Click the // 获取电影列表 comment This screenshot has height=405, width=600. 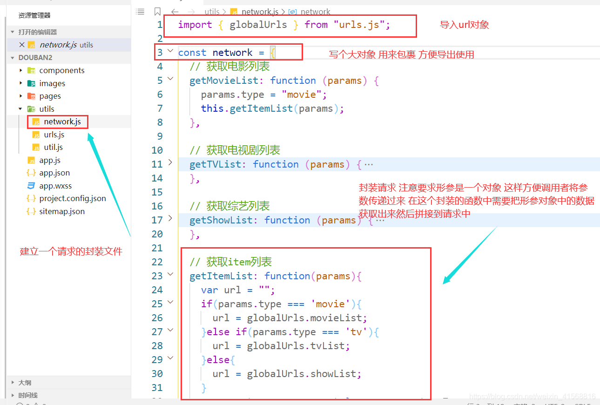pyautogui.click(x=229, y=67)
